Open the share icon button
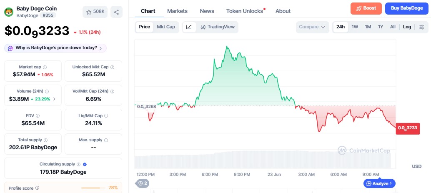This screenshot has width=431, height=193. click(117, 12)
